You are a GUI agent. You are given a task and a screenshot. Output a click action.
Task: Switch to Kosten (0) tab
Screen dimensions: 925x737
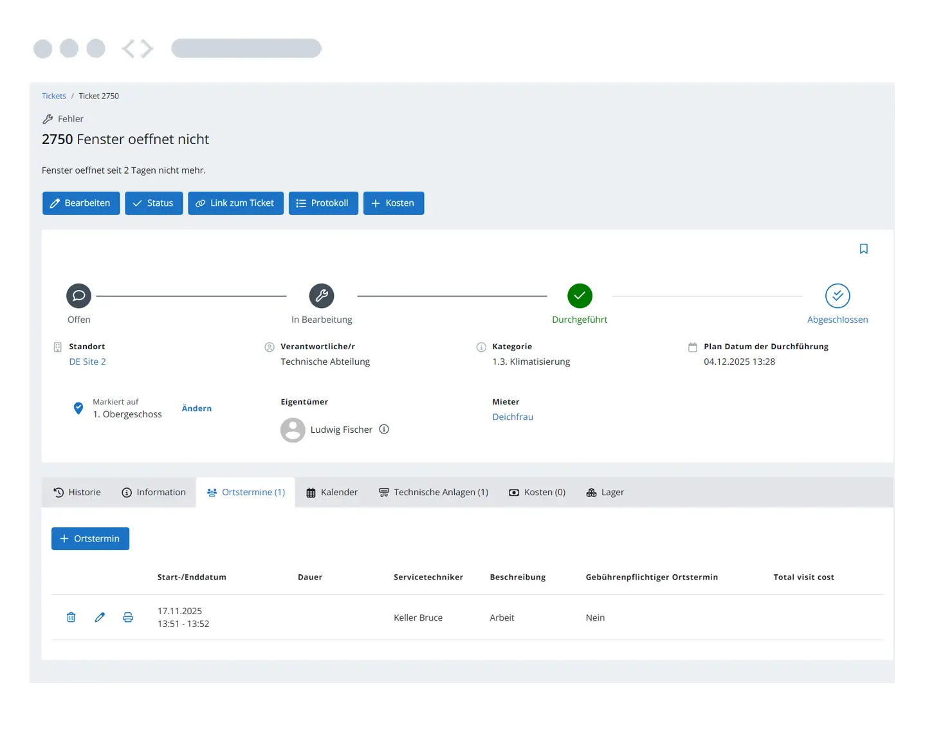(537, 493)
